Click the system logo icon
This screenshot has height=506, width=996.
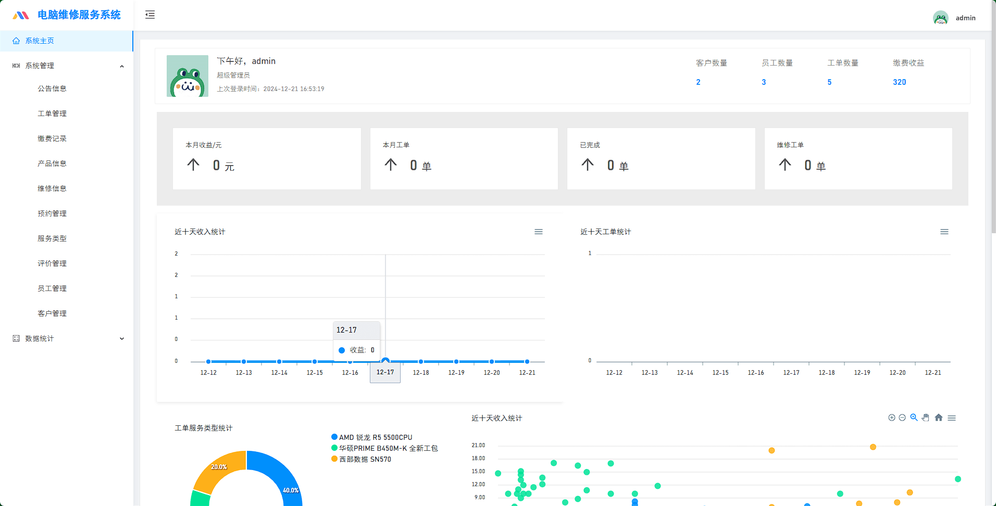point(21,15)
